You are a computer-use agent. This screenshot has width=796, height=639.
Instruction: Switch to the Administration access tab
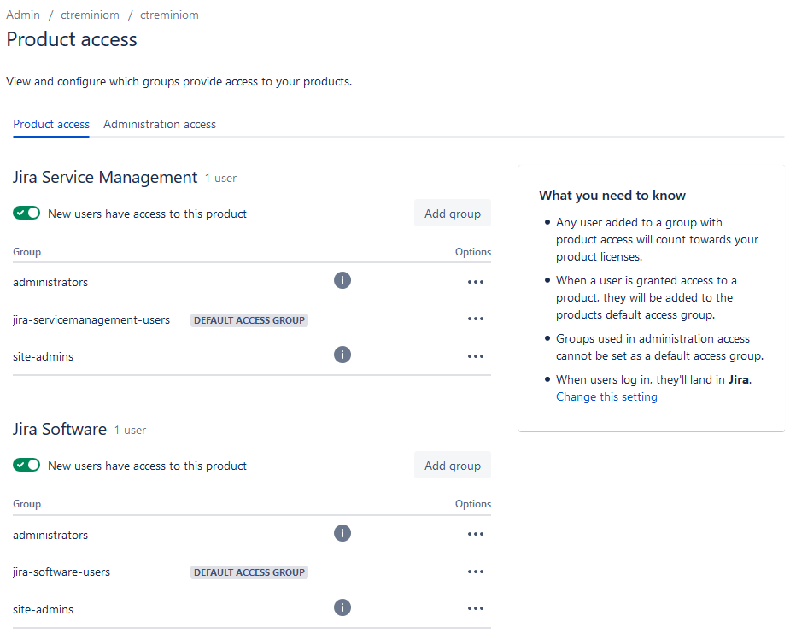(x=160, y=125)
